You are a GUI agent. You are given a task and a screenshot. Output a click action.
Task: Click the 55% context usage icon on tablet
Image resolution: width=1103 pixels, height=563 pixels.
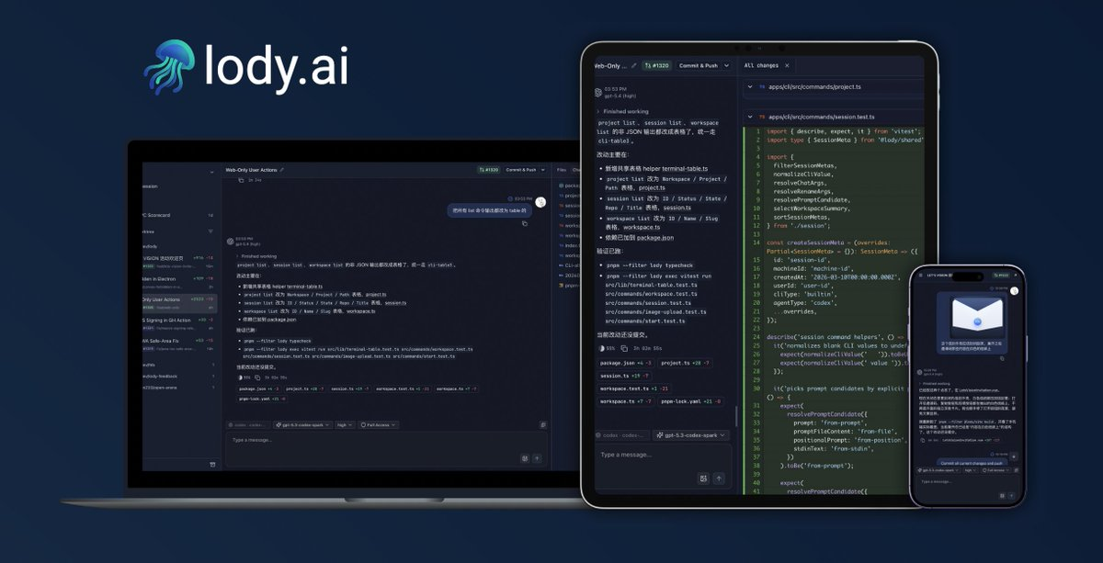click(x=601, y=348)
